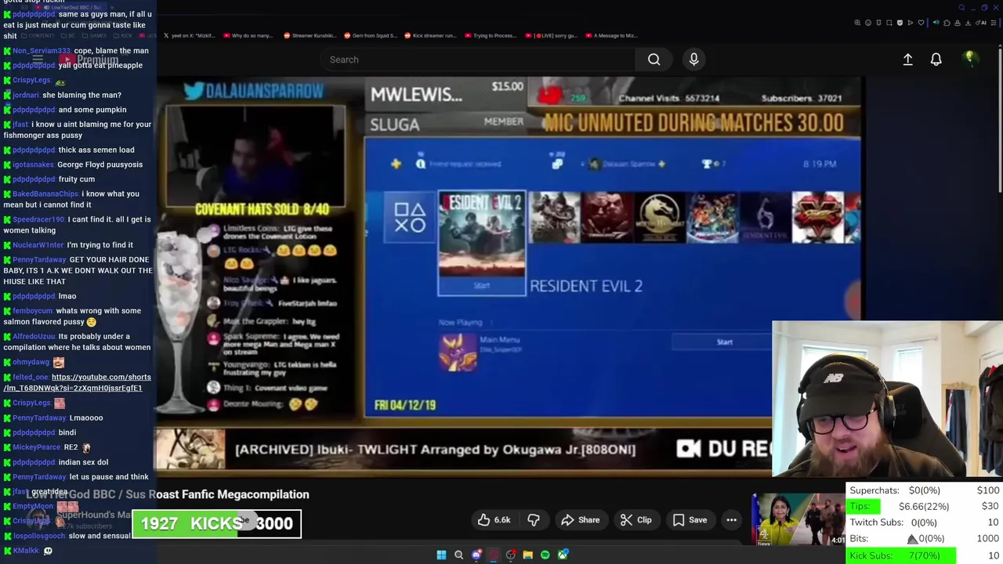The width and height of the screenshot is (1003, 564).
Task: Open the browser AI toolbar button
Action: pos(981,23)
